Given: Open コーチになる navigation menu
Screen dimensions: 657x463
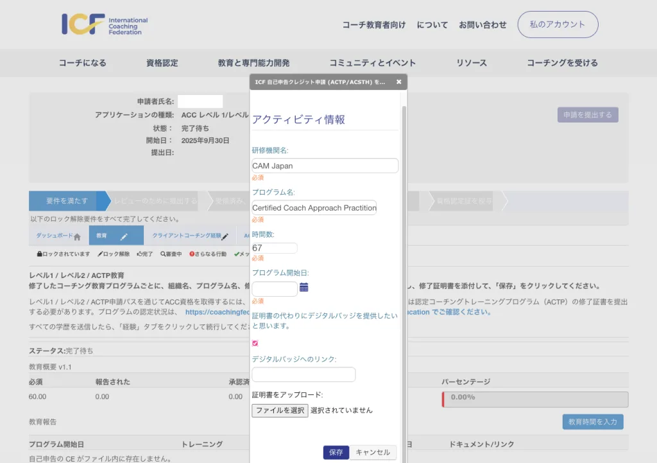Looking at the screenshot, I should (82, 63).
